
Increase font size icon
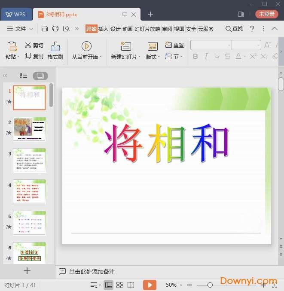(268, 45)
